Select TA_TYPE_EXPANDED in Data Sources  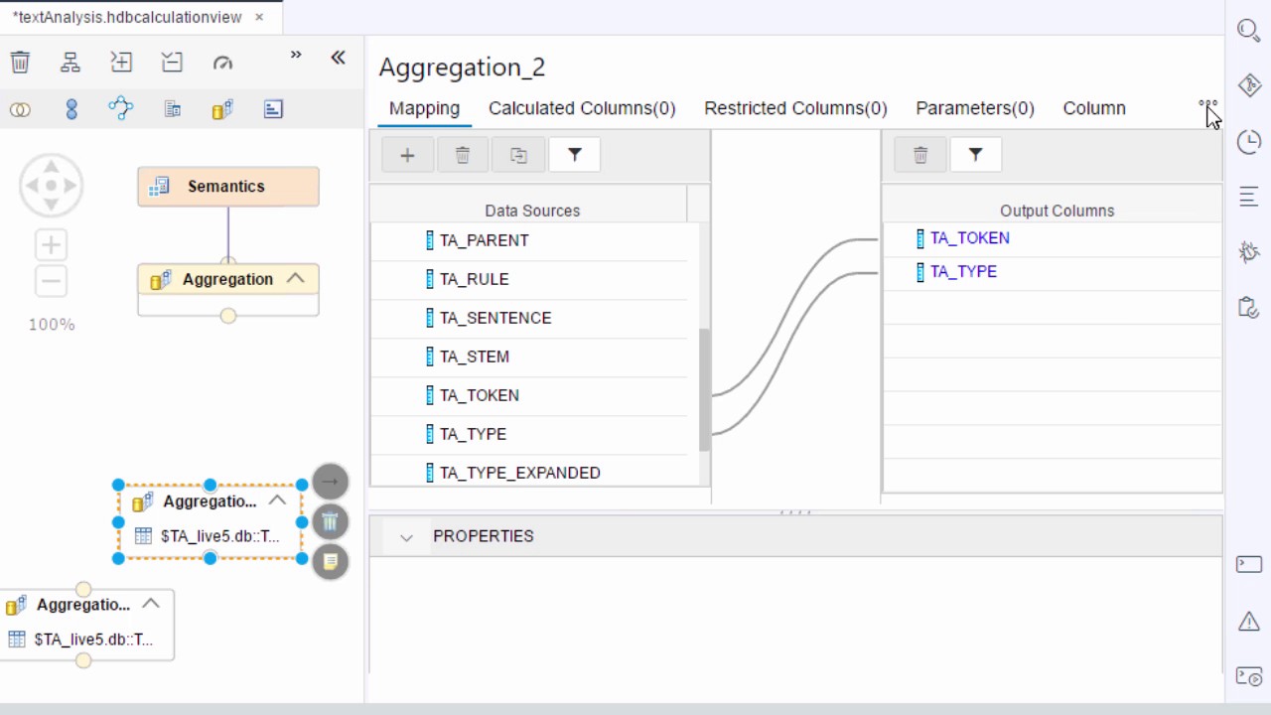coord(528,471)
